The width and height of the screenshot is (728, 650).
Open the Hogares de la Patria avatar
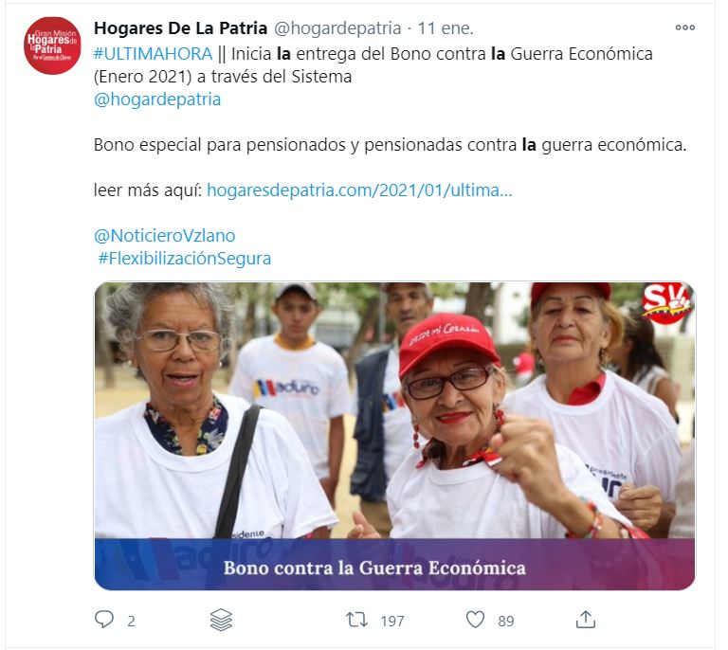click(x=52, y=45)
